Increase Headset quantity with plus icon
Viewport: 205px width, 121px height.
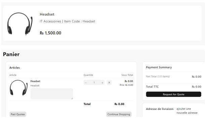pos(102,83)
